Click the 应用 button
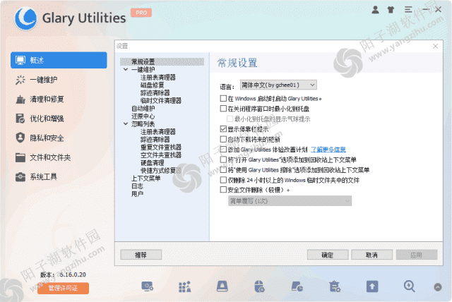Viewport: 452px width, 302px height. pos(417,255)
